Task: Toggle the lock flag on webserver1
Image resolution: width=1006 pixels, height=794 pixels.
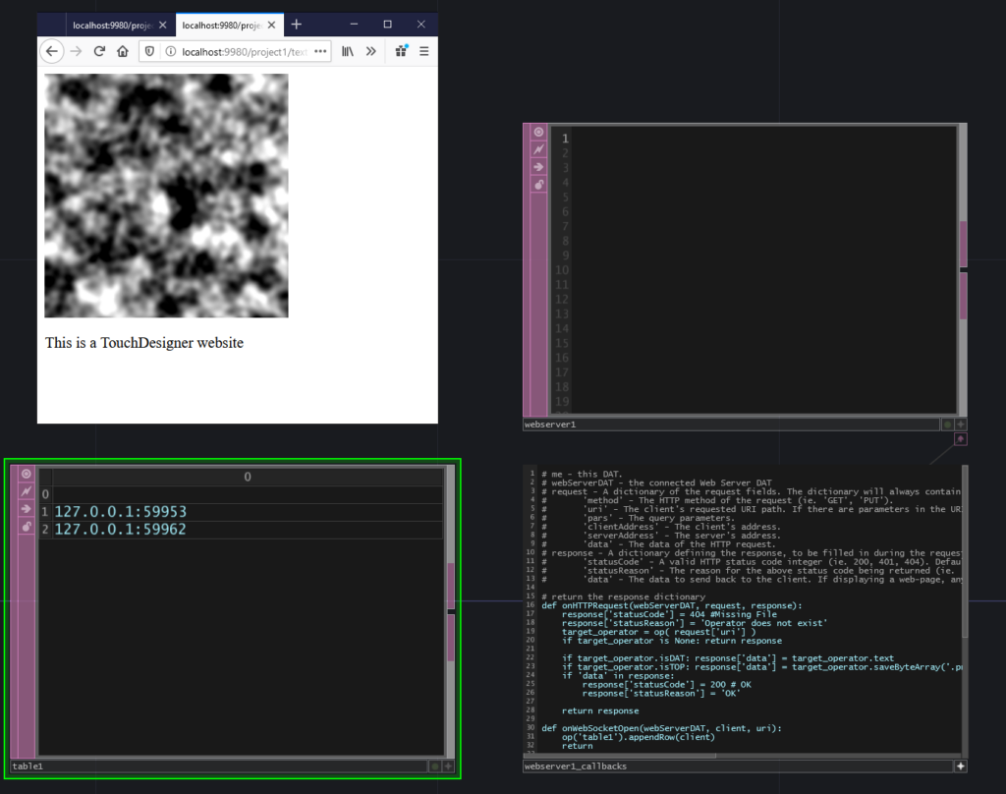Action: [x=539, y=185]
